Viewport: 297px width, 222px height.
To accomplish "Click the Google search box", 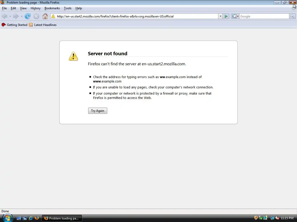I will click(264, 16).
